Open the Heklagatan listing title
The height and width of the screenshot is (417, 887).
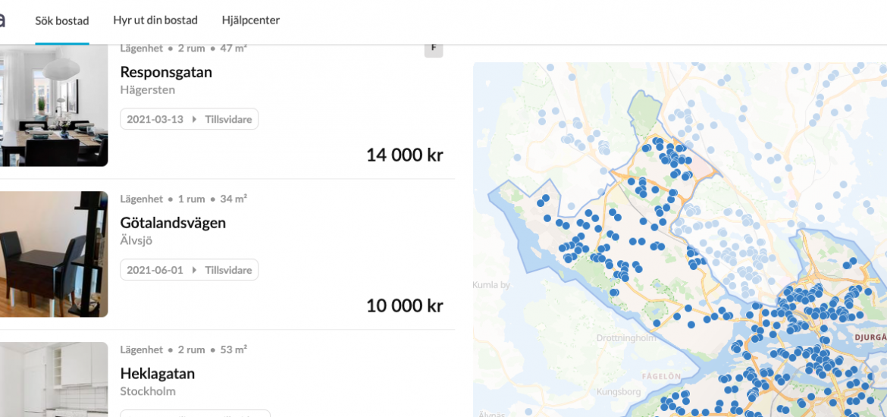[x=157, y=374]
